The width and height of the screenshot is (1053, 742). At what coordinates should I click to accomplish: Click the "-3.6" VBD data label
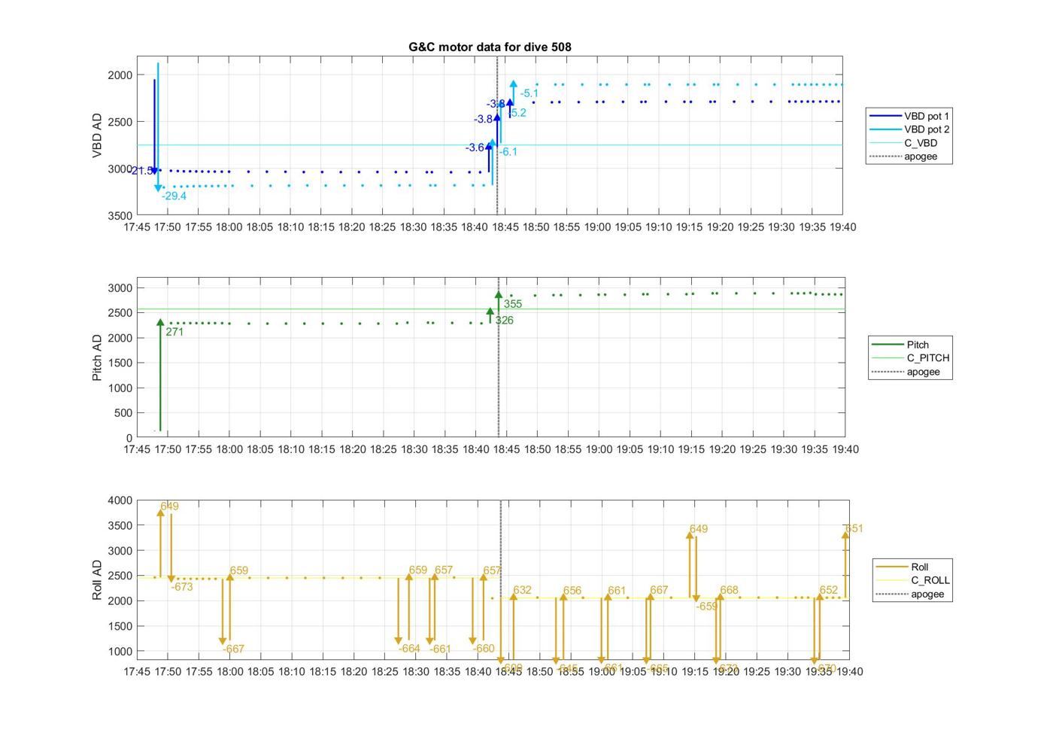click(475, 147)
